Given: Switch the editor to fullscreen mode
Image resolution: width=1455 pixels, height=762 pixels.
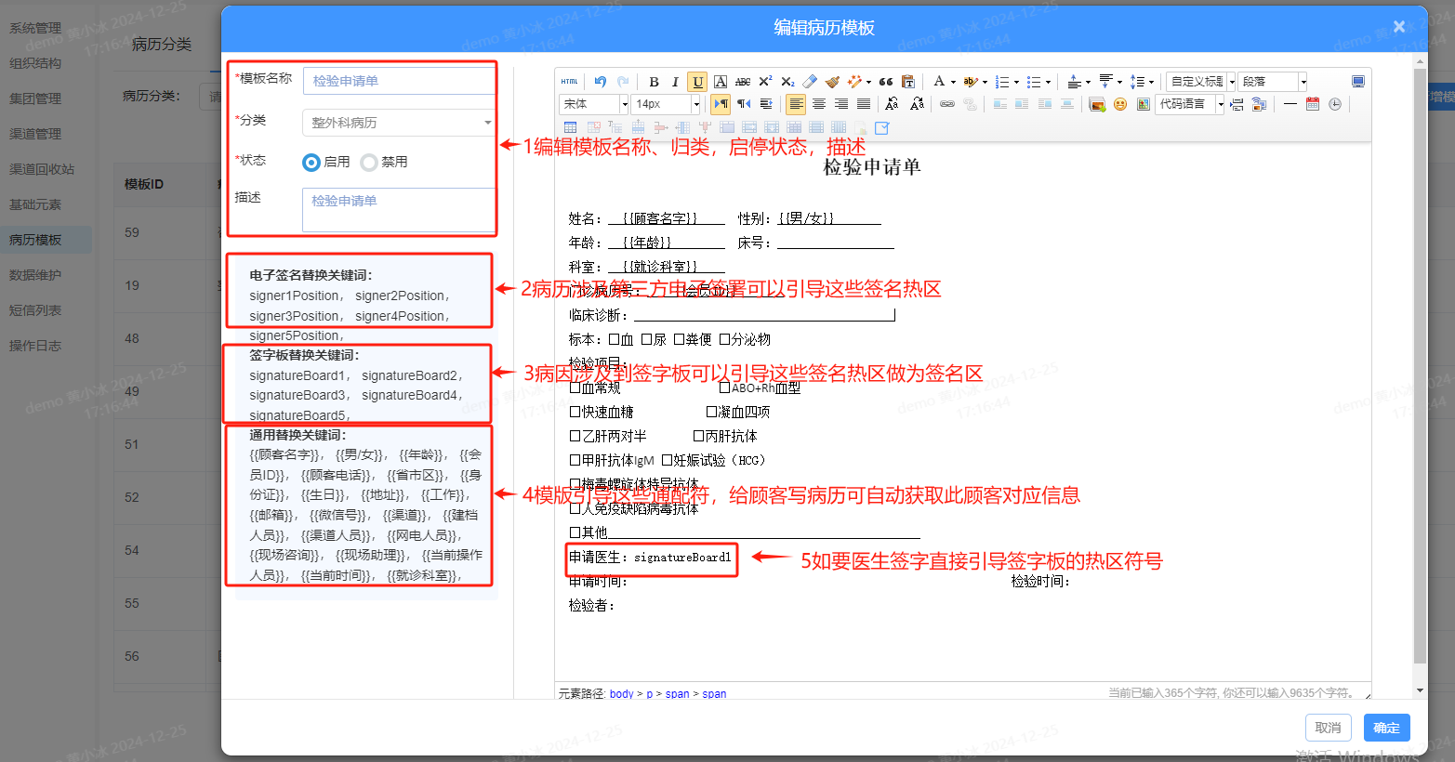Looking at the screenshot, I should (x=1358, y=82).
